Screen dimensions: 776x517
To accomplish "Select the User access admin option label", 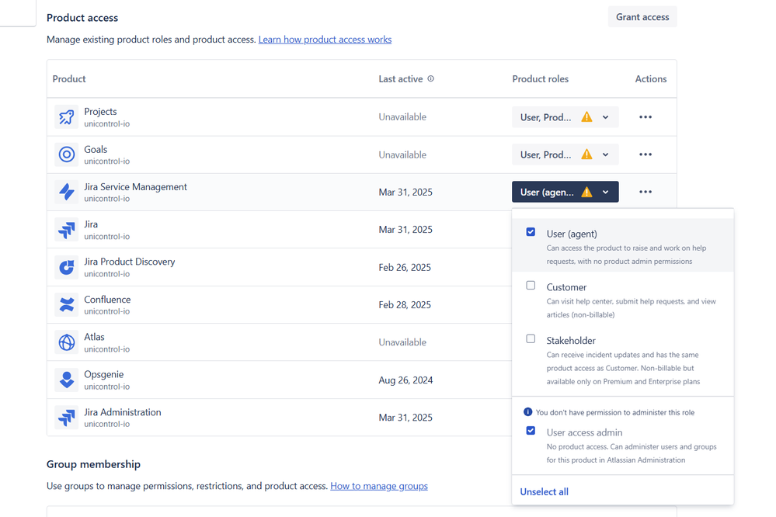I will coord(584,433).
